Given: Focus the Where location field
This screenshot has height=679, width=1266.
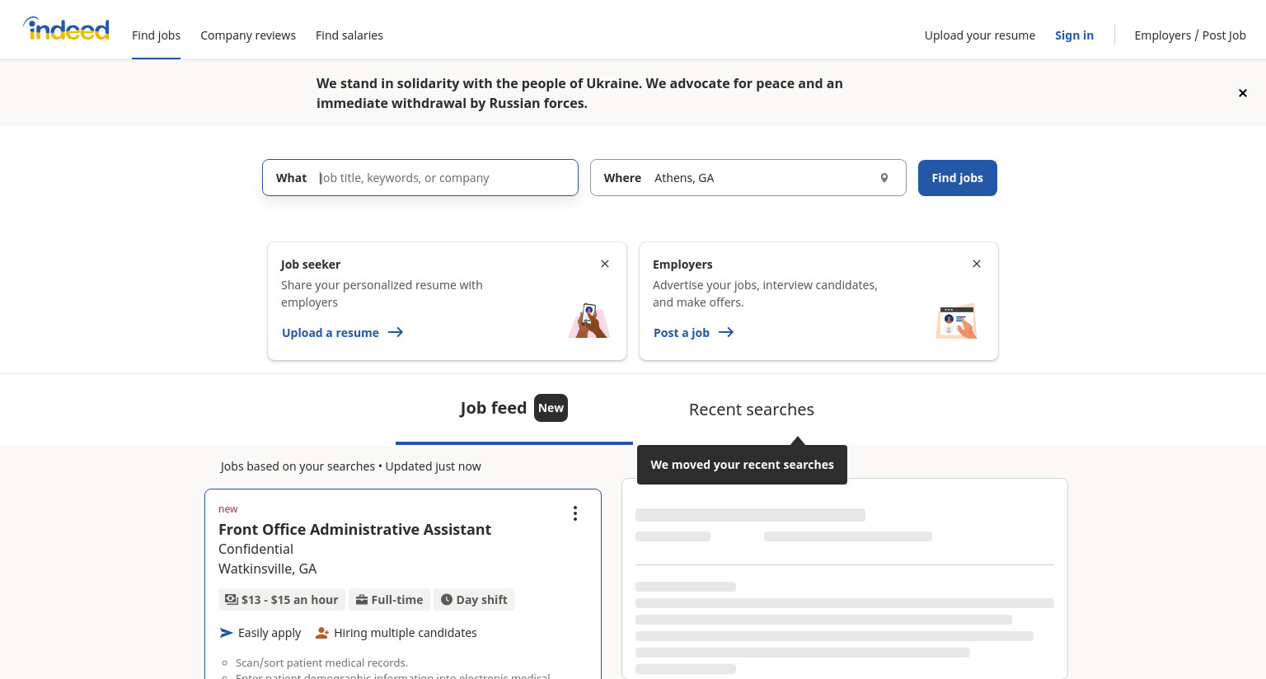Looking at the screenshot, I should [748, 178].
